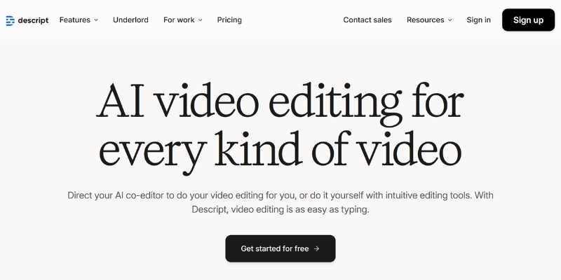Click the arrow icon in Get started button
This screenshot has height=280, width=561.
317,248
